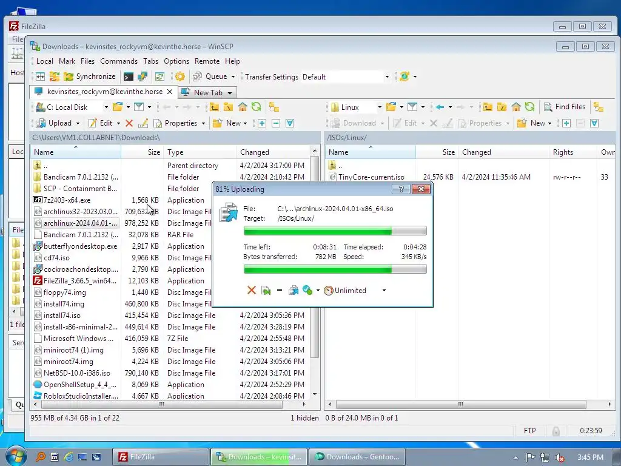
Task: Click the Synchronize button in the toolbar
Action: click(90, 76)
